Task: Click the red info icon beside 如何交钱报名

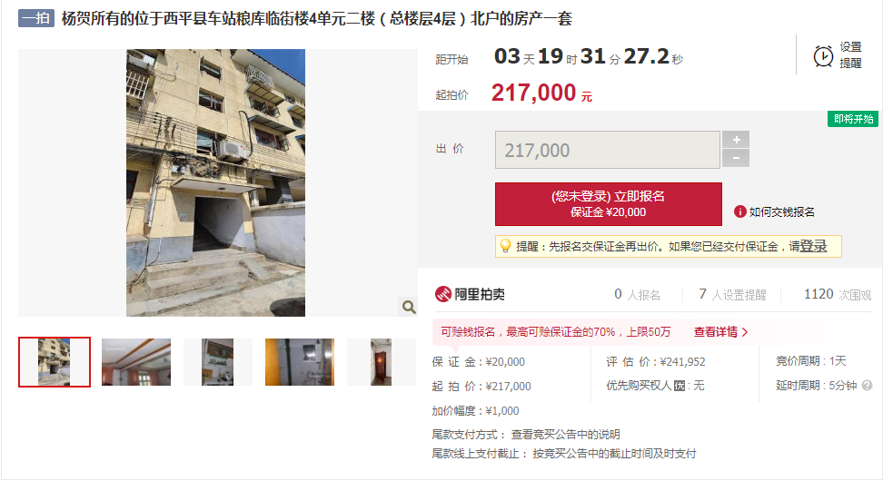Action: 740,211
